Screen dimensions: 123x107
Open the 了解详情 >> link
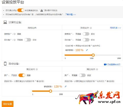(70, 14)
